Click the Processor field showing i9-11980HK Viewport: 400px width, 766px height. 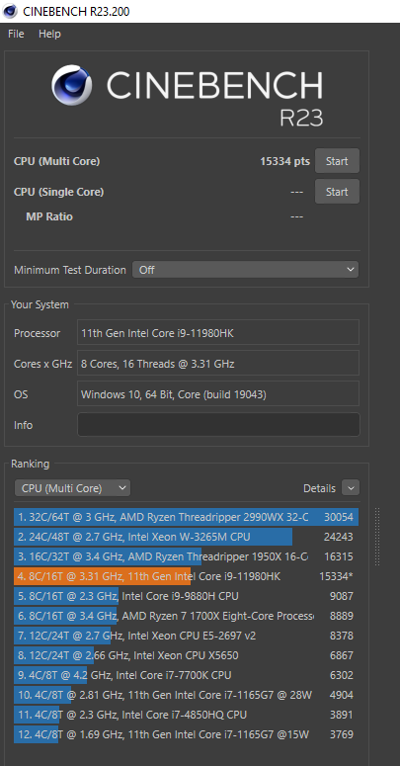click(x=218, y=332)
